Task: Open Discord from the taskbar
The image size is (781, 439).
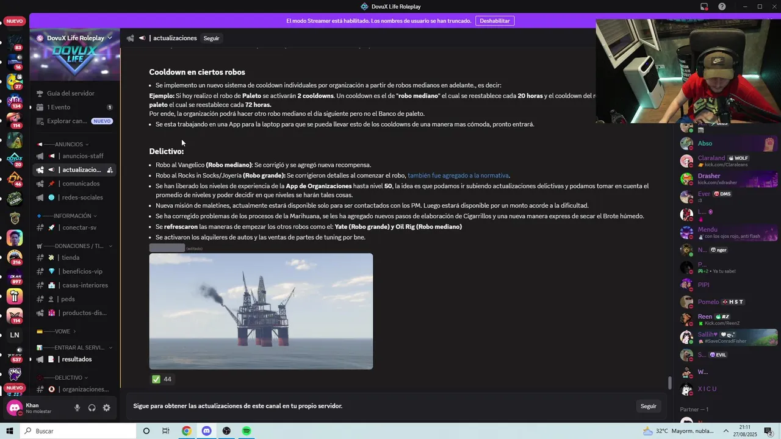Action: (x=207, y=431)
